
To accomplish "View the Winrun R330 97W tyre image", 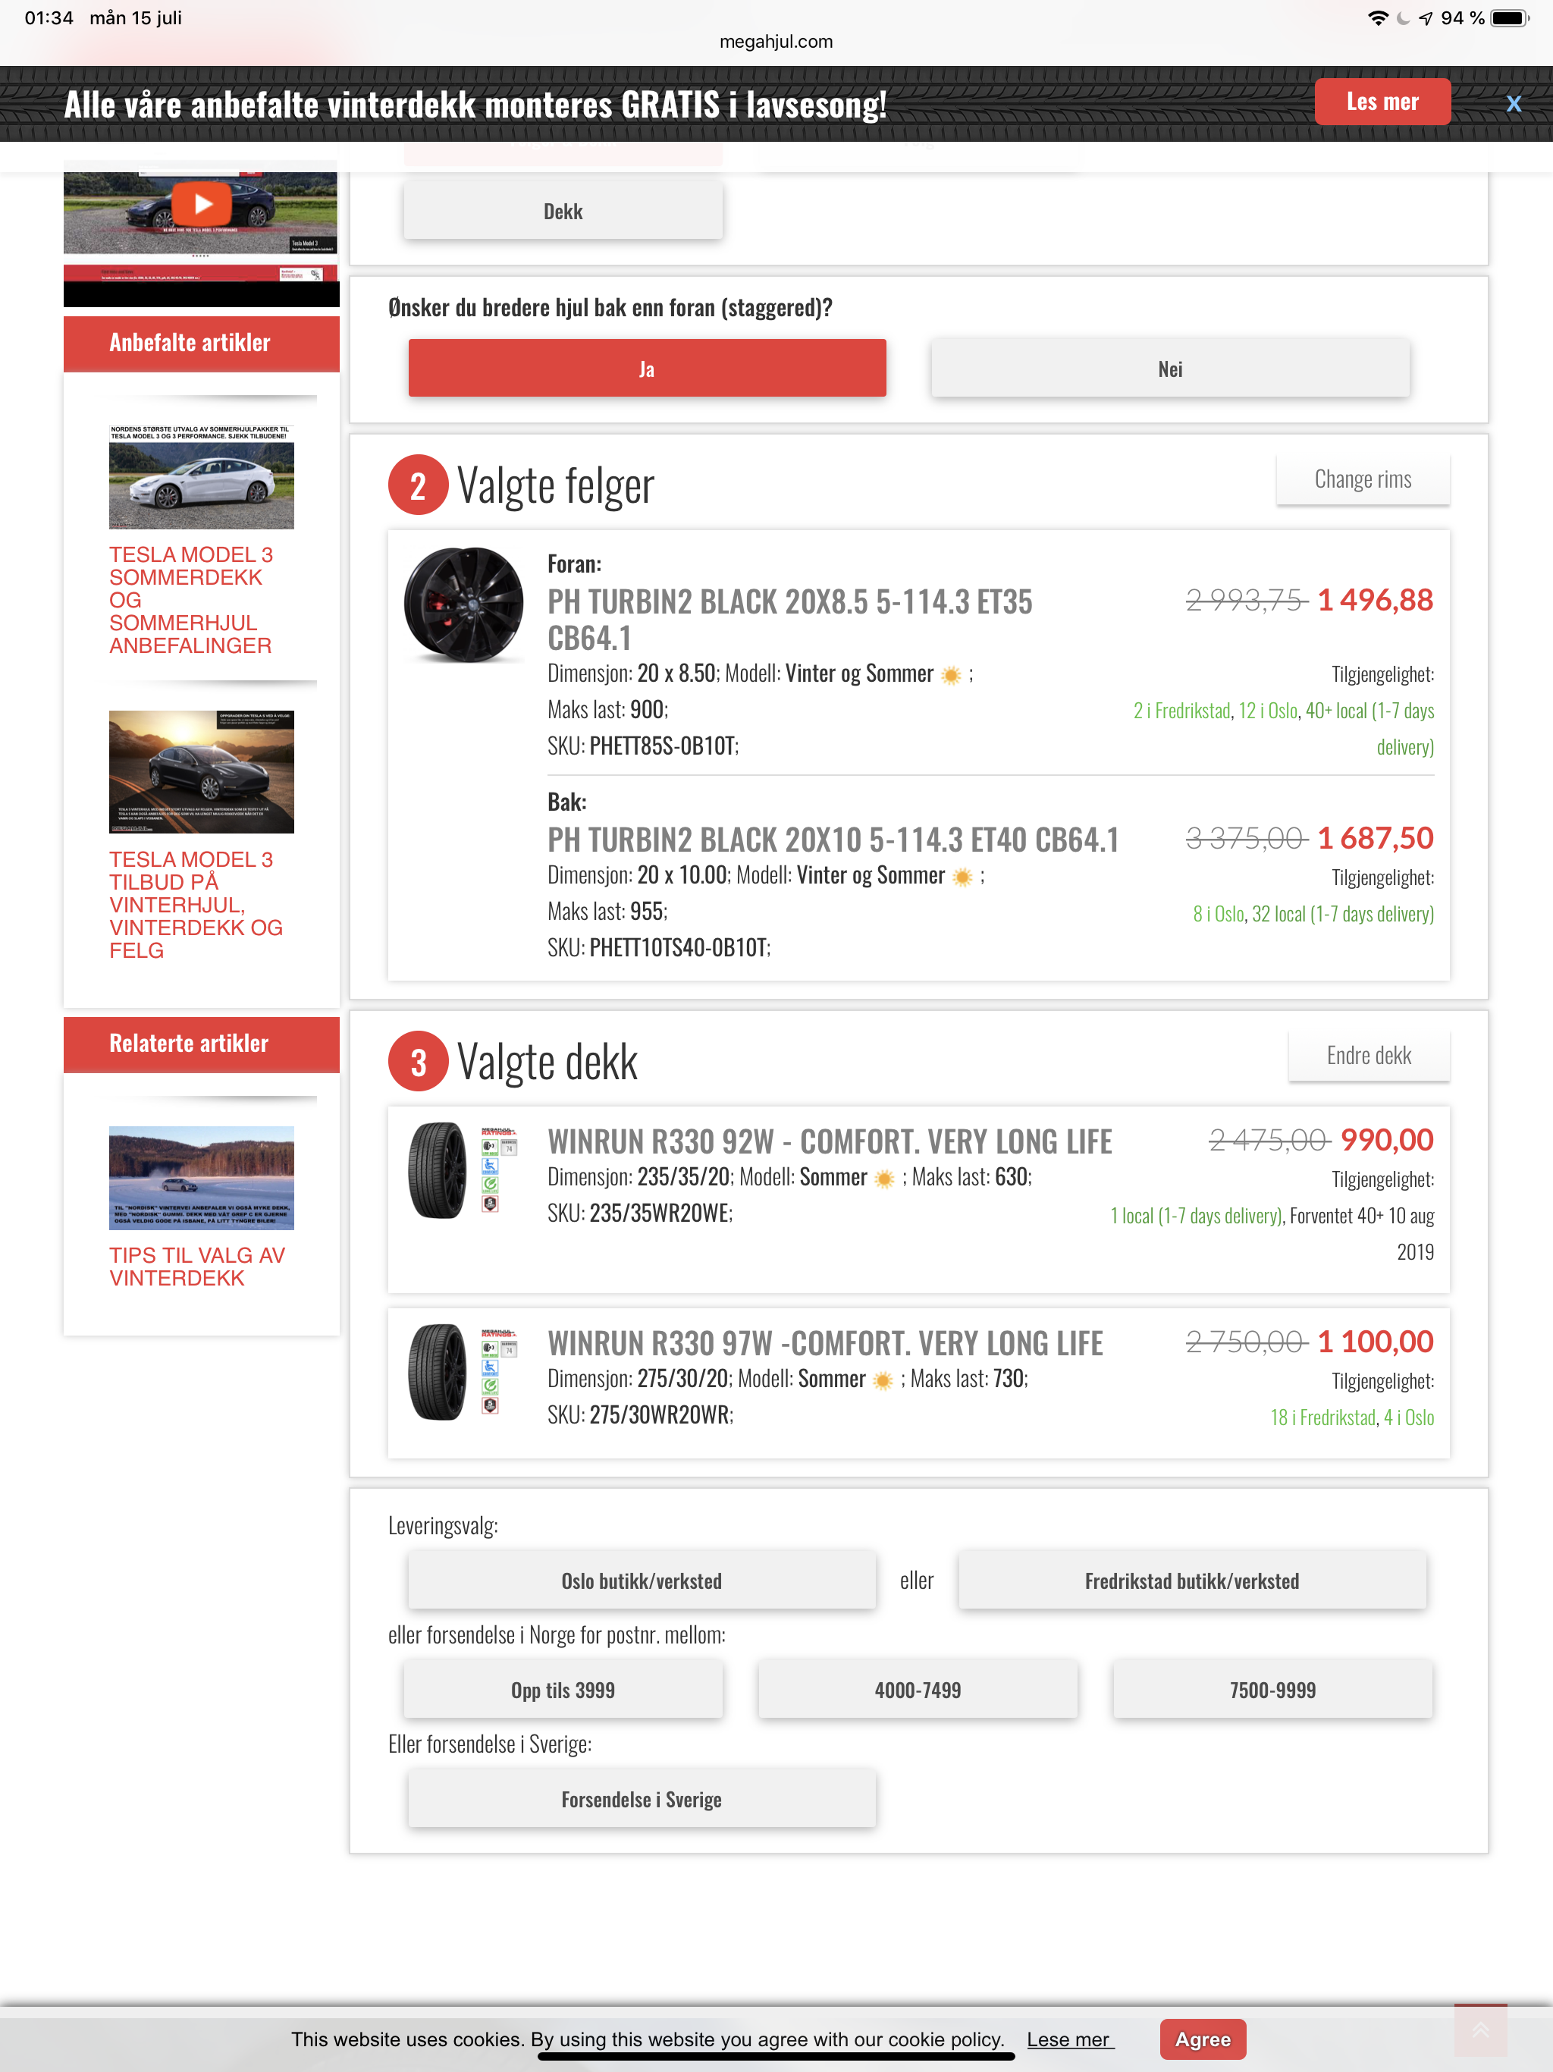I will [x=438, y=1371].
